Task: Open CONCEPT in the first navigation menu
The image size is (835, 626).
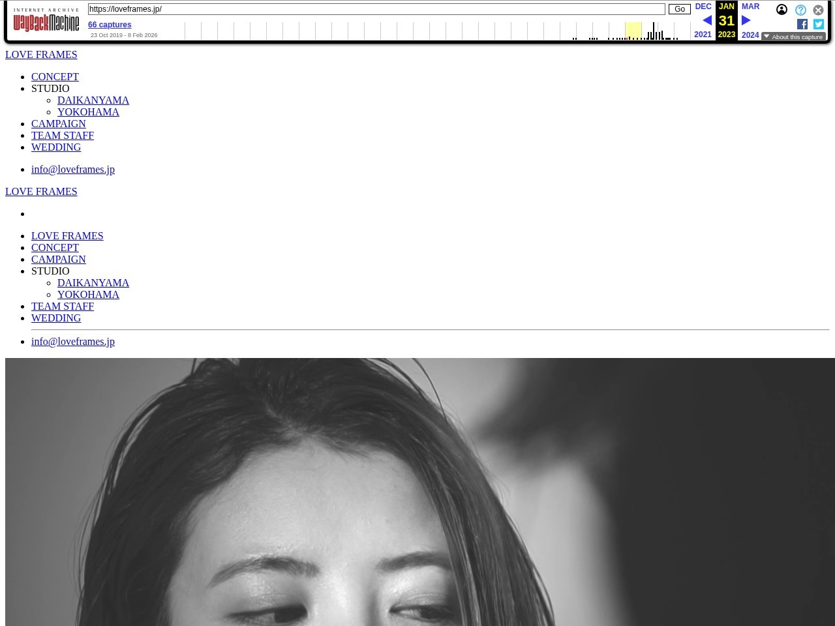Action: [x=55, y=77]
